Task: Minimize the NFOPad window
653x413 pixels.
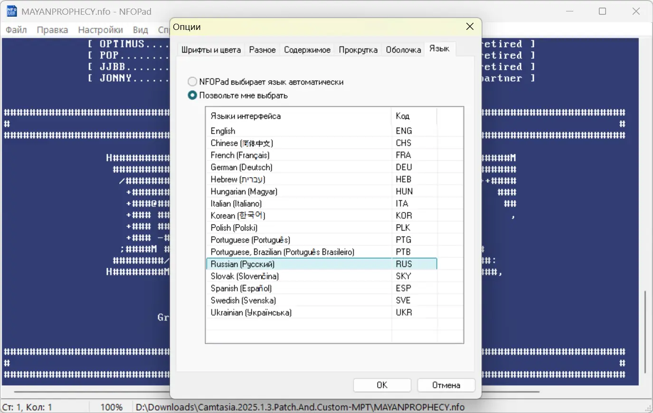Action: tap(570, 11)
